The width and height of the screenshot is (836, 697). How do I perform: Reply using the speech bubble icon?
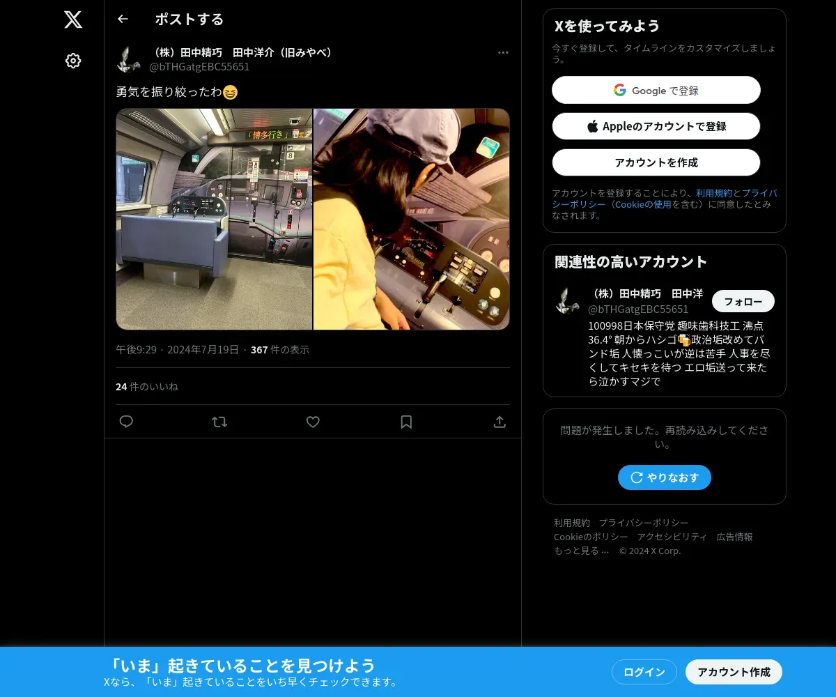tap(126, 422)
